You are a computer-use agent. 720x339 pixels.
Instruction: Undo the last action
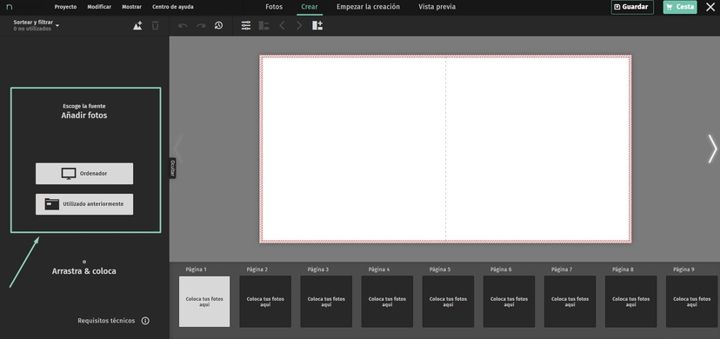pos(183,26)
